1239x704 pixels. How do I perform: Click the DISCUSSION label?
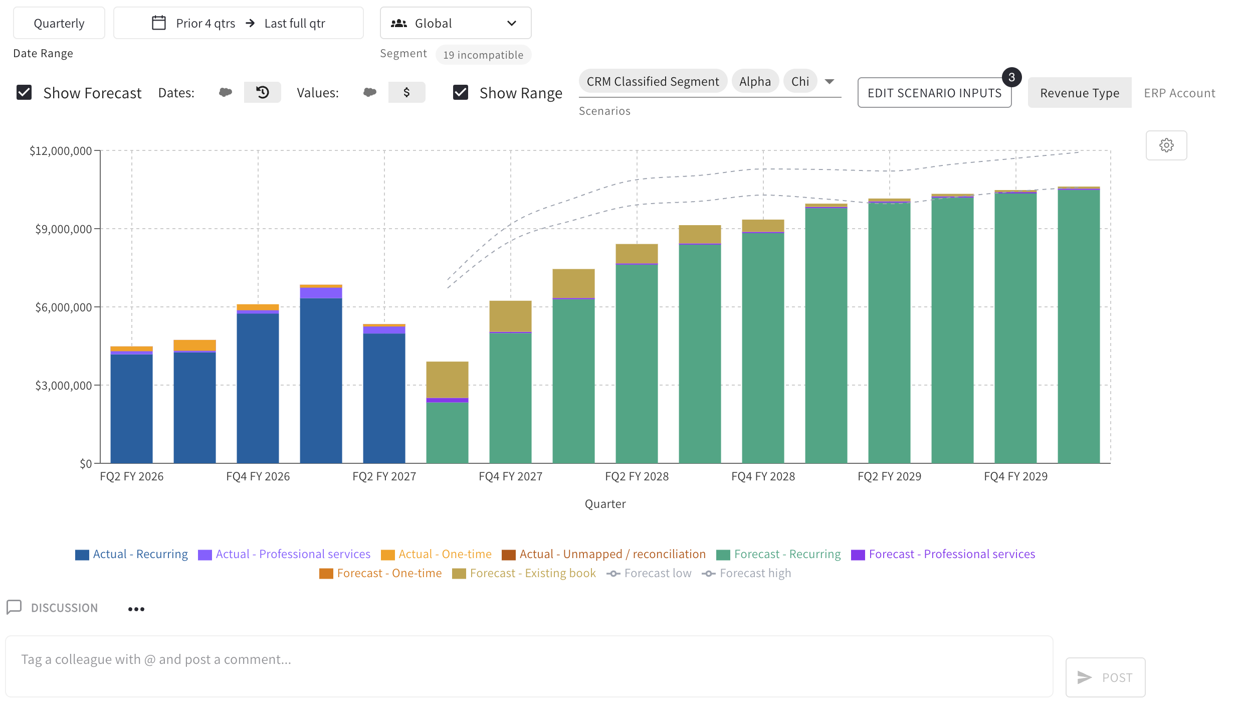point(64,608)
